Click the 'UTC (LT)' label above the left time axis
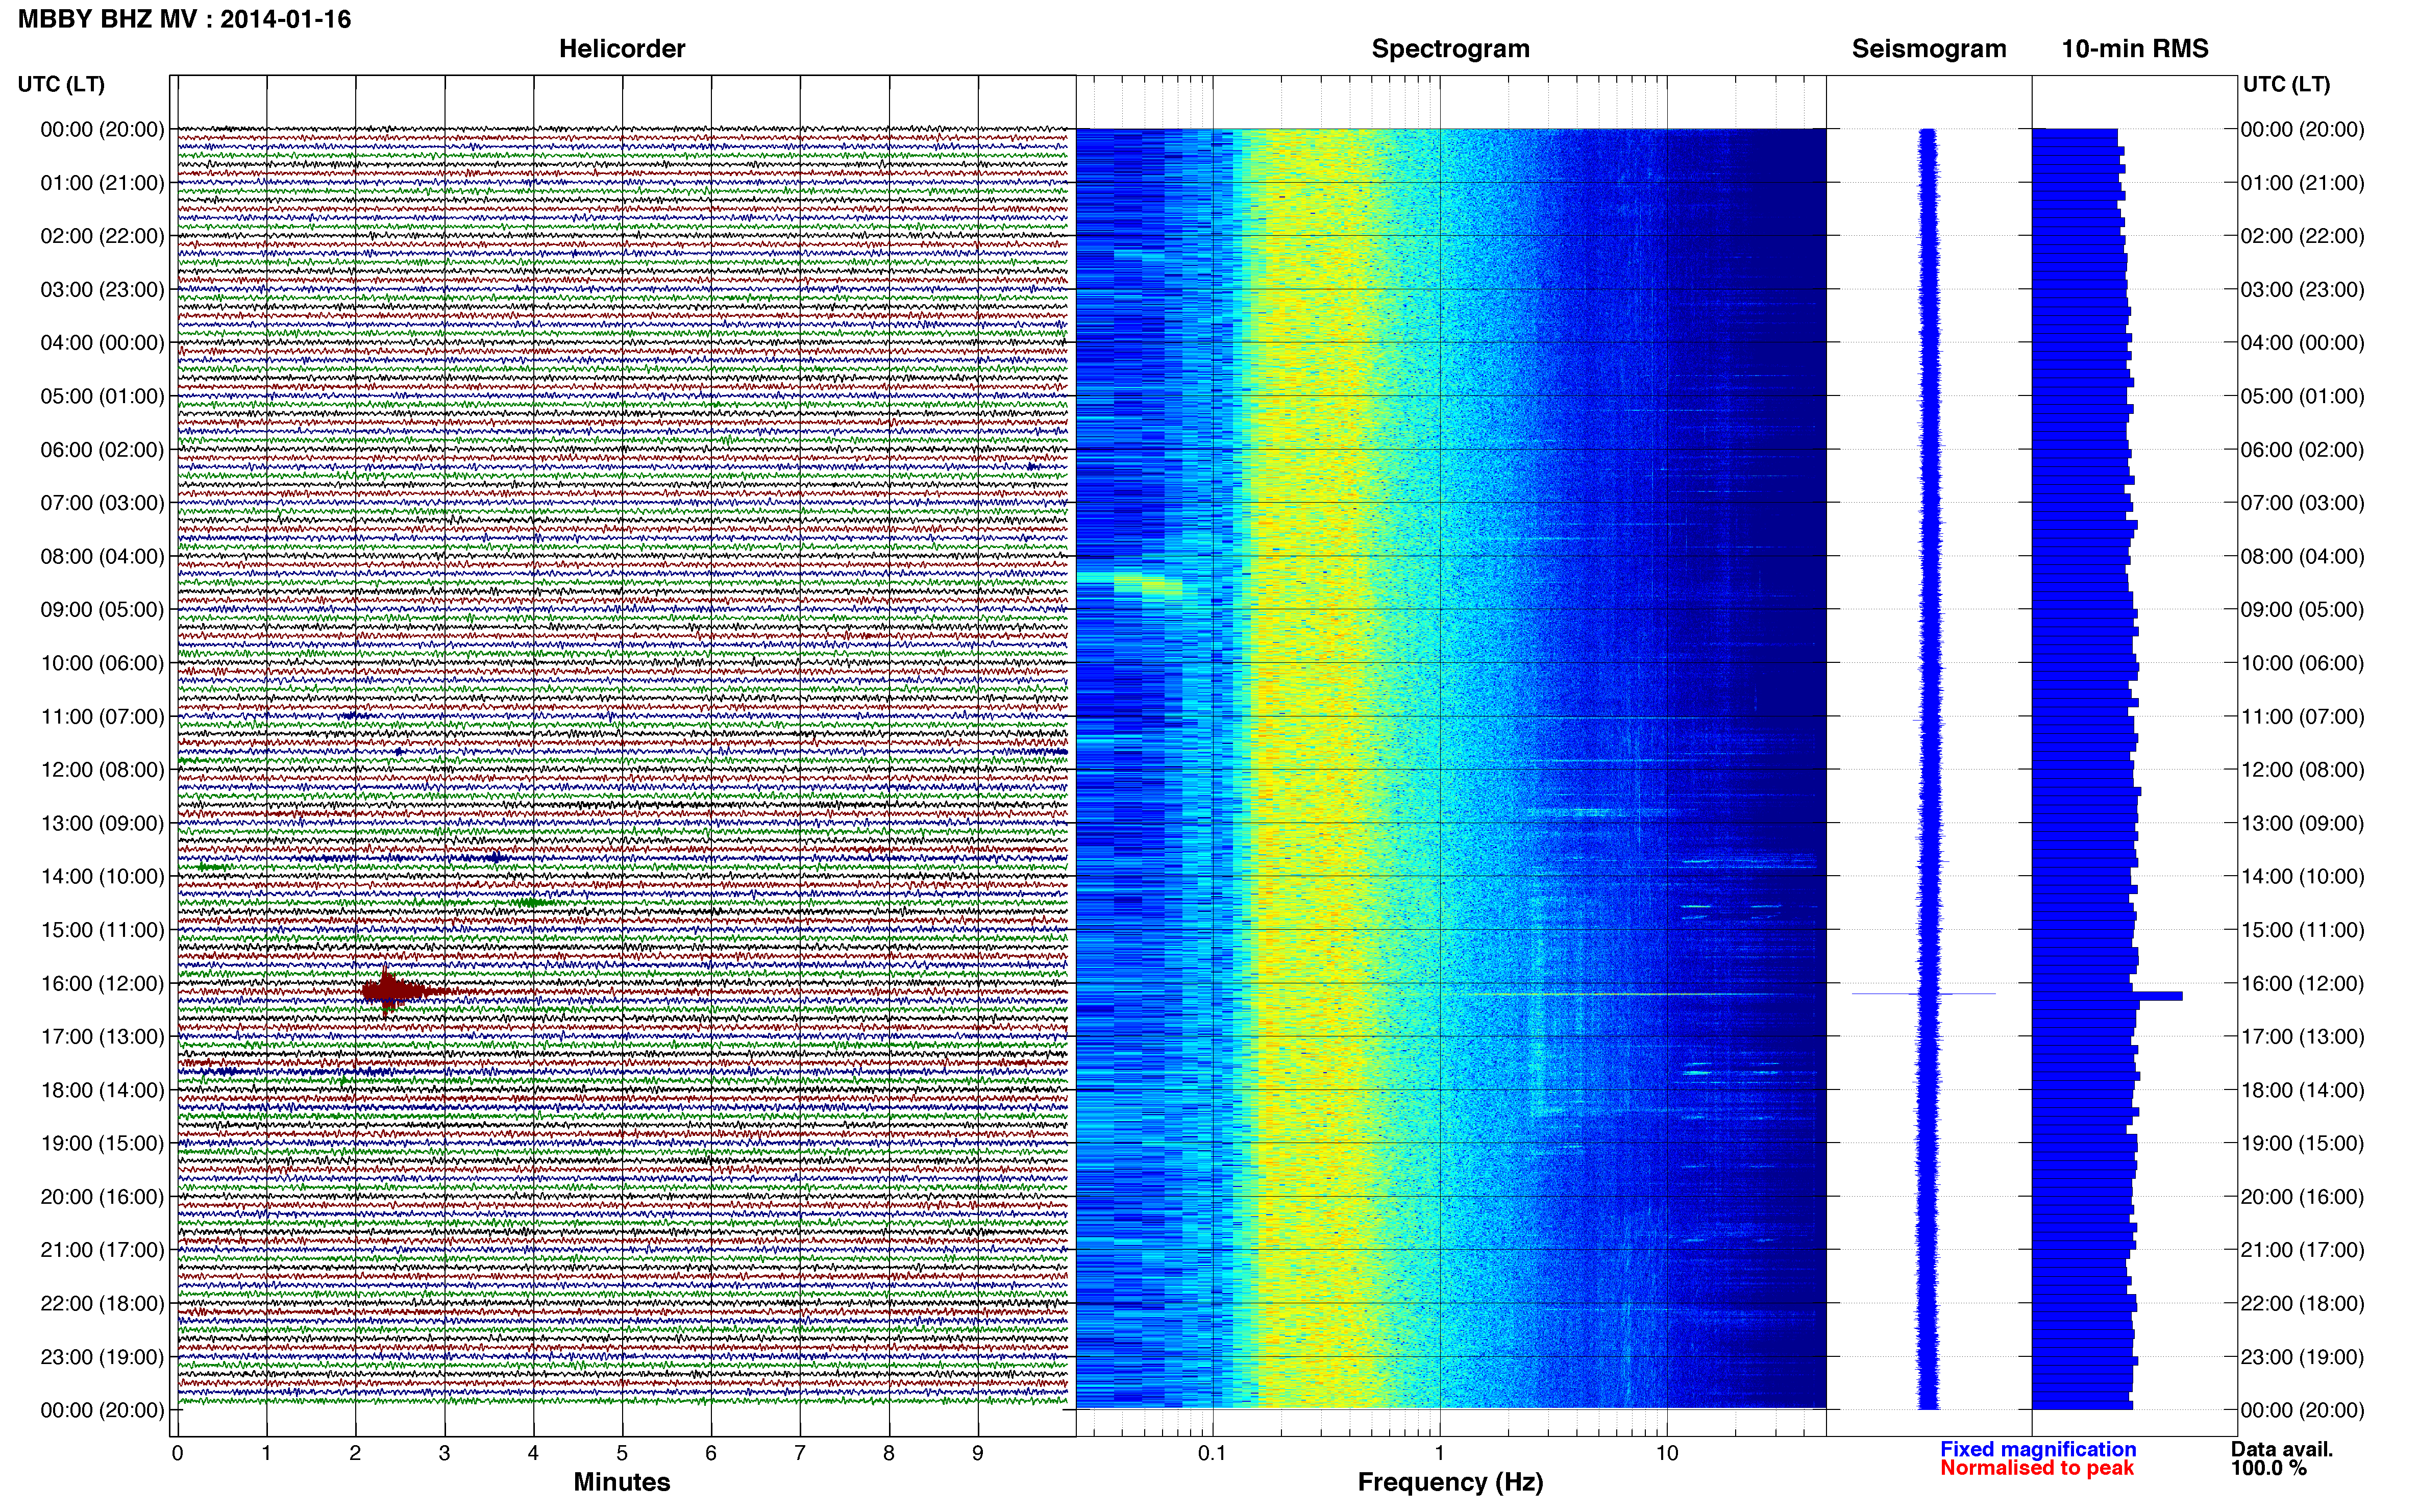2419x1512 pixels. [x=61, y=84]
